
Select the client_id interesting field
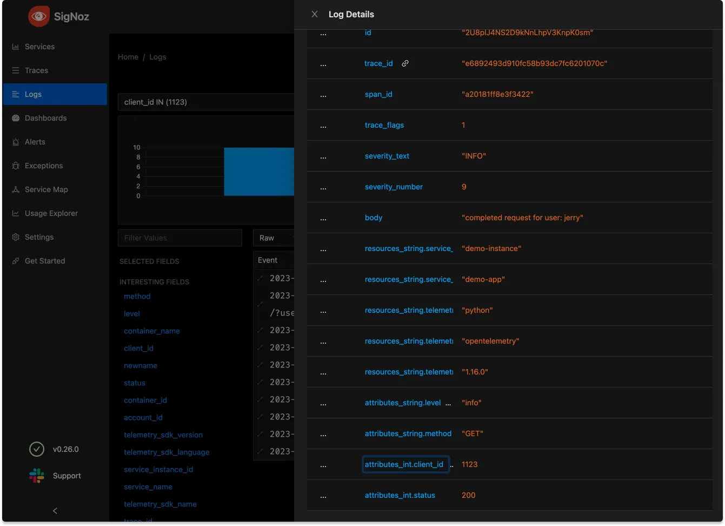point(139,348)
